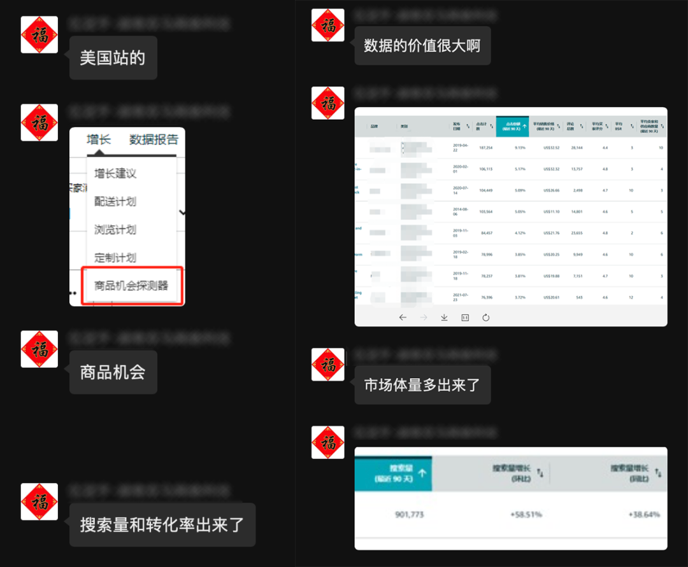Click the download icon below the data table
Image resolution: width=688 pixels, height=567 pixels.
tap(444, 316)
